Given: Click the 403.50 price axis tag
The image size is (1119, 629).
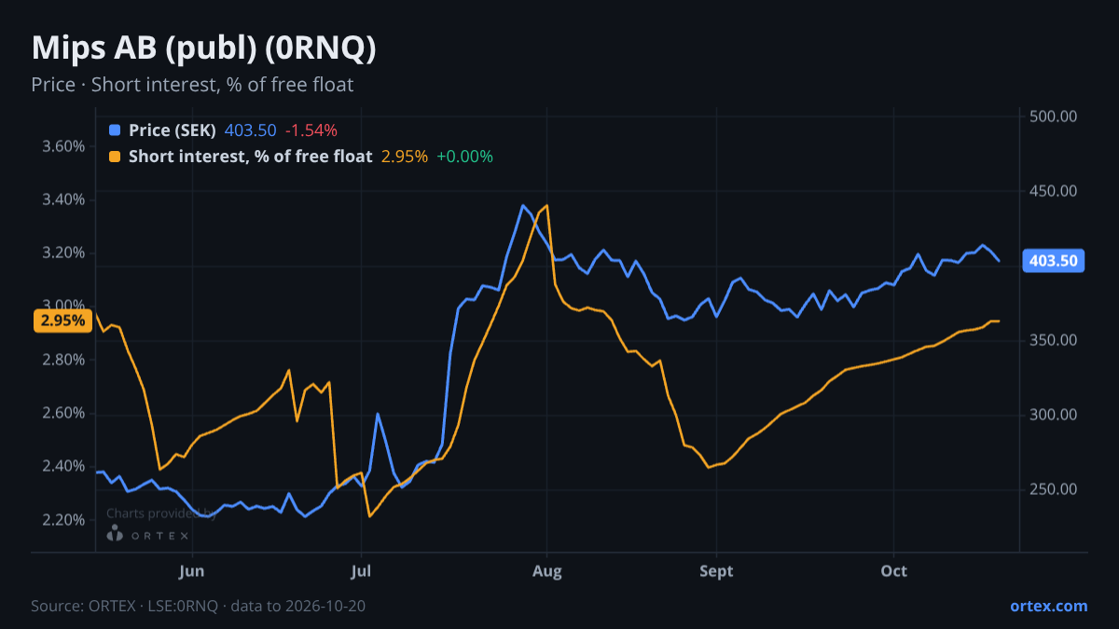Looking at the screenshot, I should (1054, 261).
